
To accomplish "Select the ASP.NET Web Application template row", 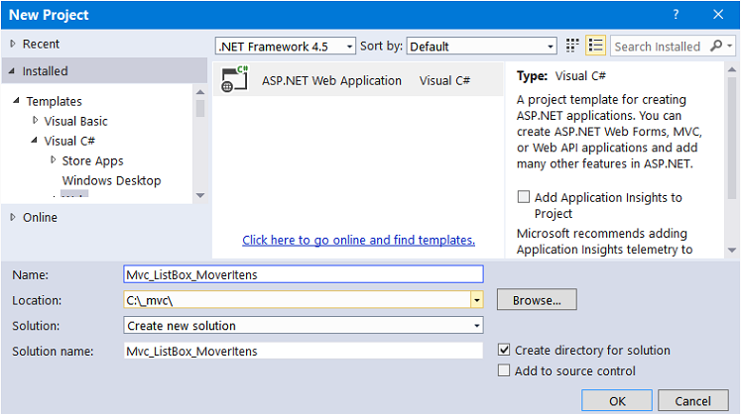I will [358, 80].
